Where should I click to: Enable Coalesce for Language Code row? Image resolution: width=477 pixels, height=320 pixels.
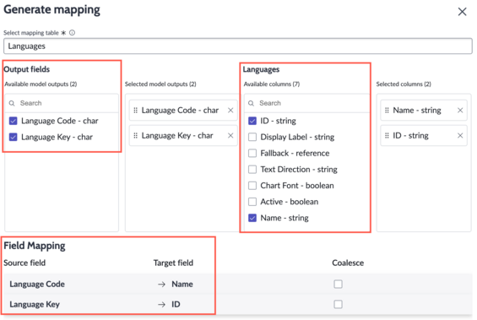[338, 284]
